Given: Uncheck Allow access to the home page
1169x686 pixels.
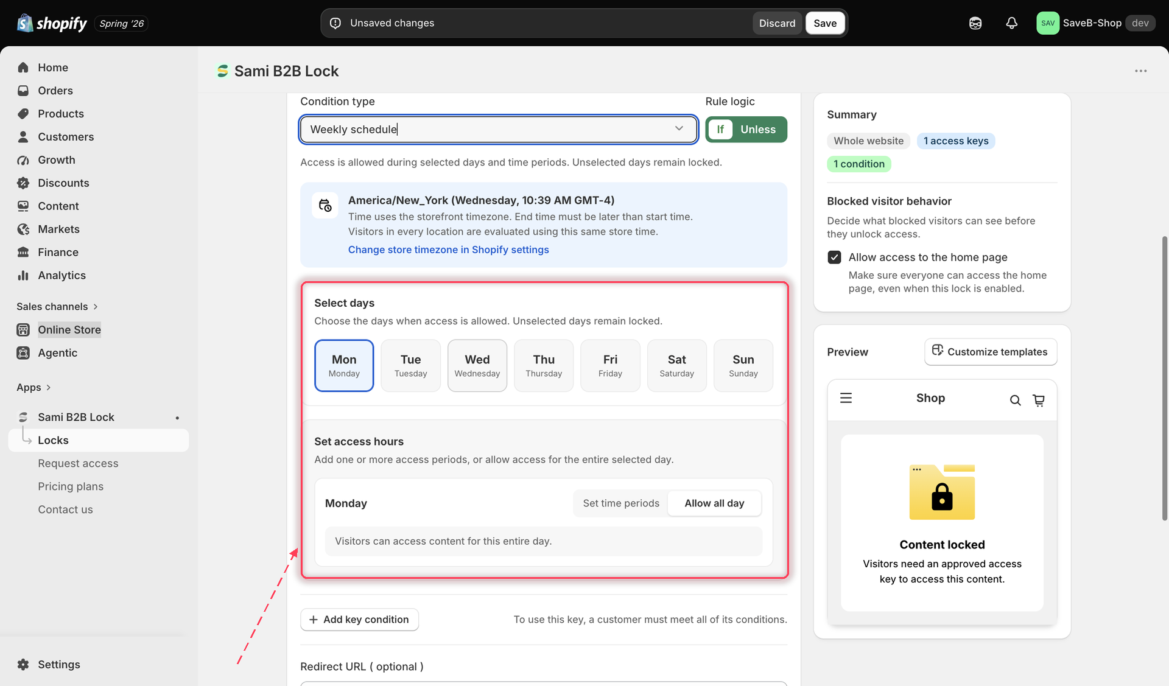Looking at the screenshot, I should click(x=834, y=257).
